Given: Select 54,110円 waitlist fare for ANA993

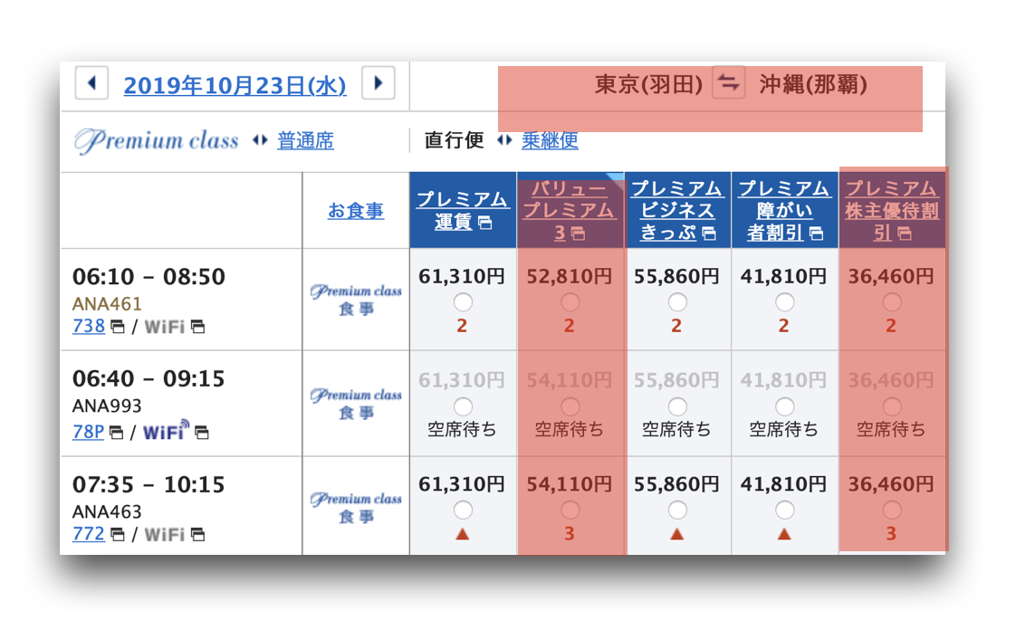Looking at the screenshot, I should 570,406.
